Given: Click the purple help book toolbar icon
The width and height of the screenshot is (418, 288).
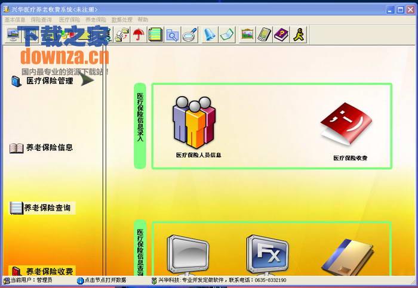Looking at the screenshot, I should [x=281, y=35].
